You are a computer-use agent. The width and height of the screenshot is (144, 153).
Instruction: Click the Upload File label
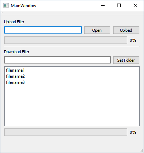(x=14, y=22)
